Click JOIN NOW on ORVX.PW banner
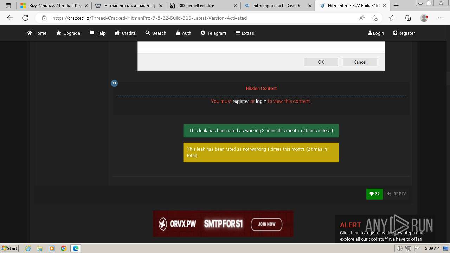 266,224
